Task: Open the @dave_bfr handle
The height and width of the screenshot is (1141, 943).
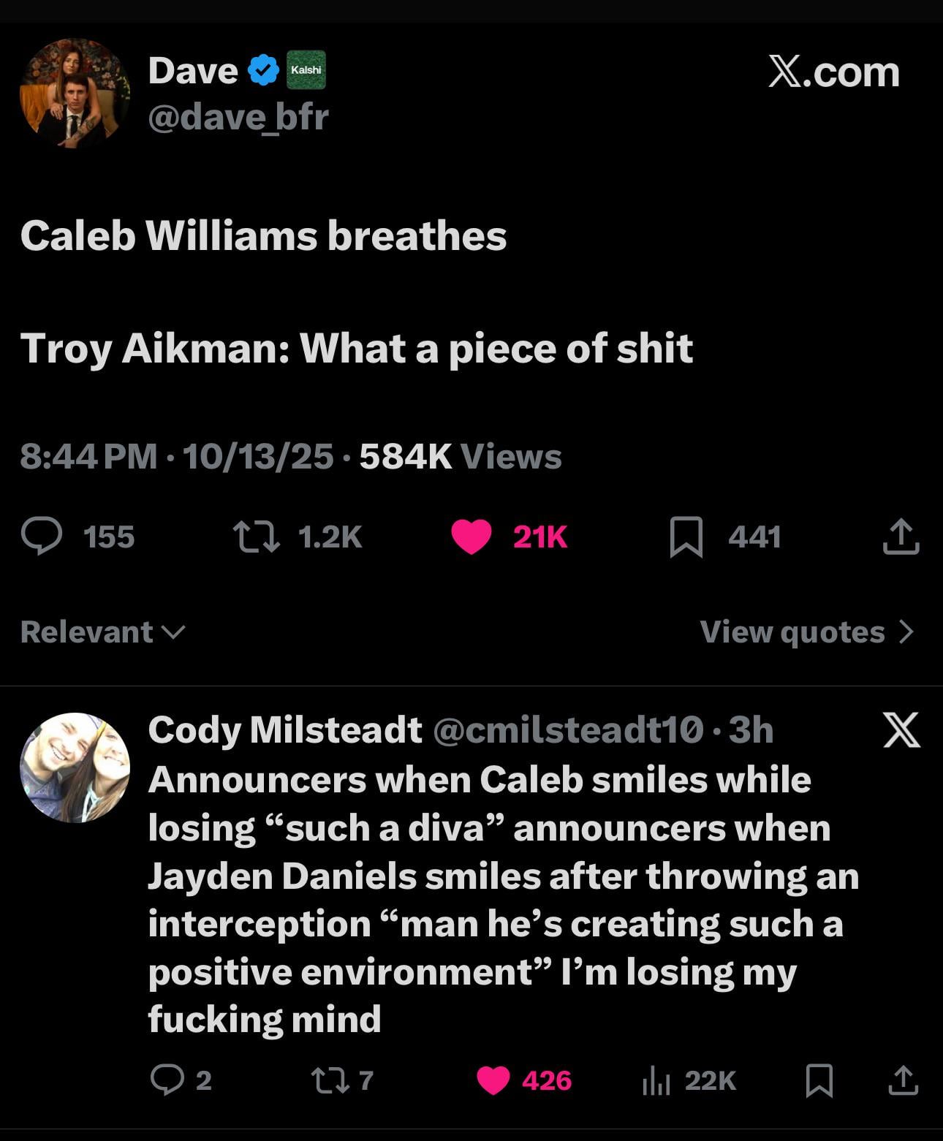Action: [238, 117]
